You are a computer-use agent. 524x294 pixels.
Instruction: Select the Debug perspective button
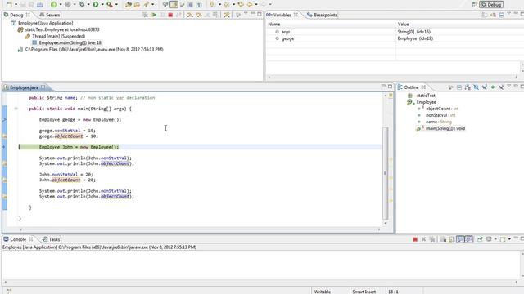(x=491, y=5)
